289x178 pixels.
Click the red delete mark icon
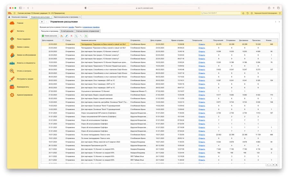pyautogui.click(x=71, y=36)
